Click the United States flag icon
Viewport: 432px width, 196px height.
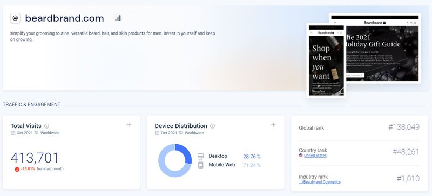coord(301,156)
